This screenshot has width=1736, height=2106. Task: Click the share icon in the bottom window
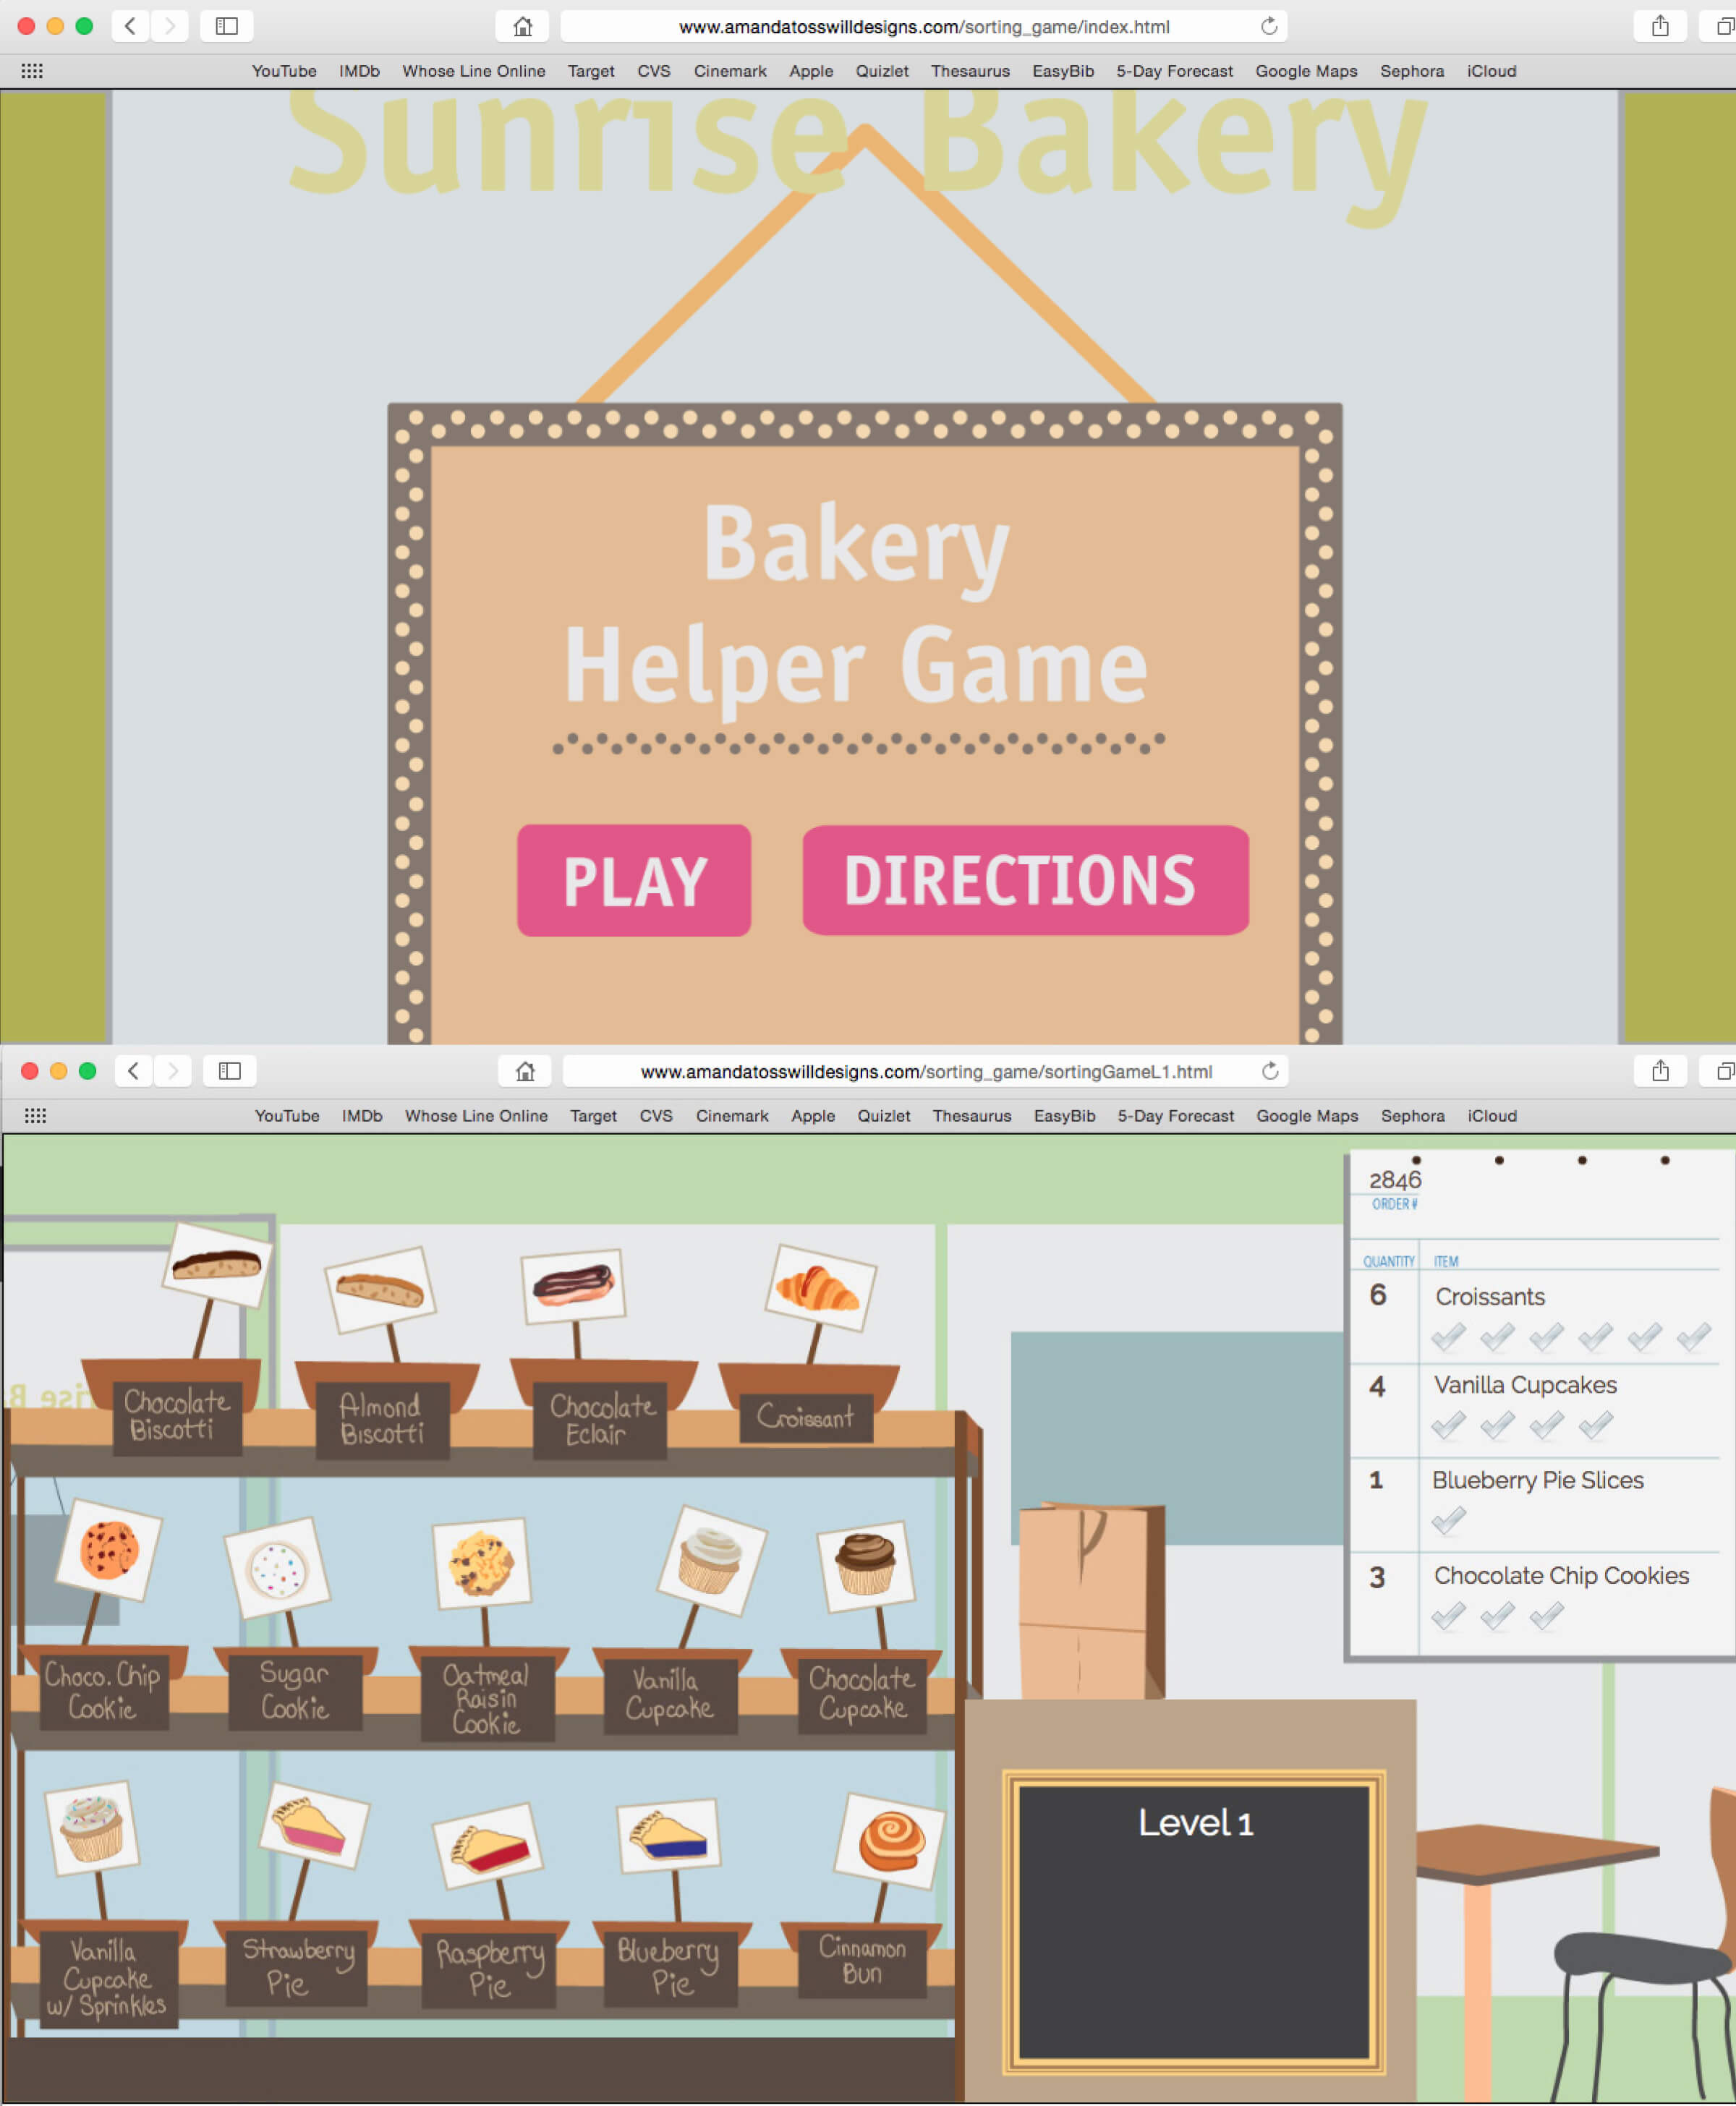coord(1660,1071)
